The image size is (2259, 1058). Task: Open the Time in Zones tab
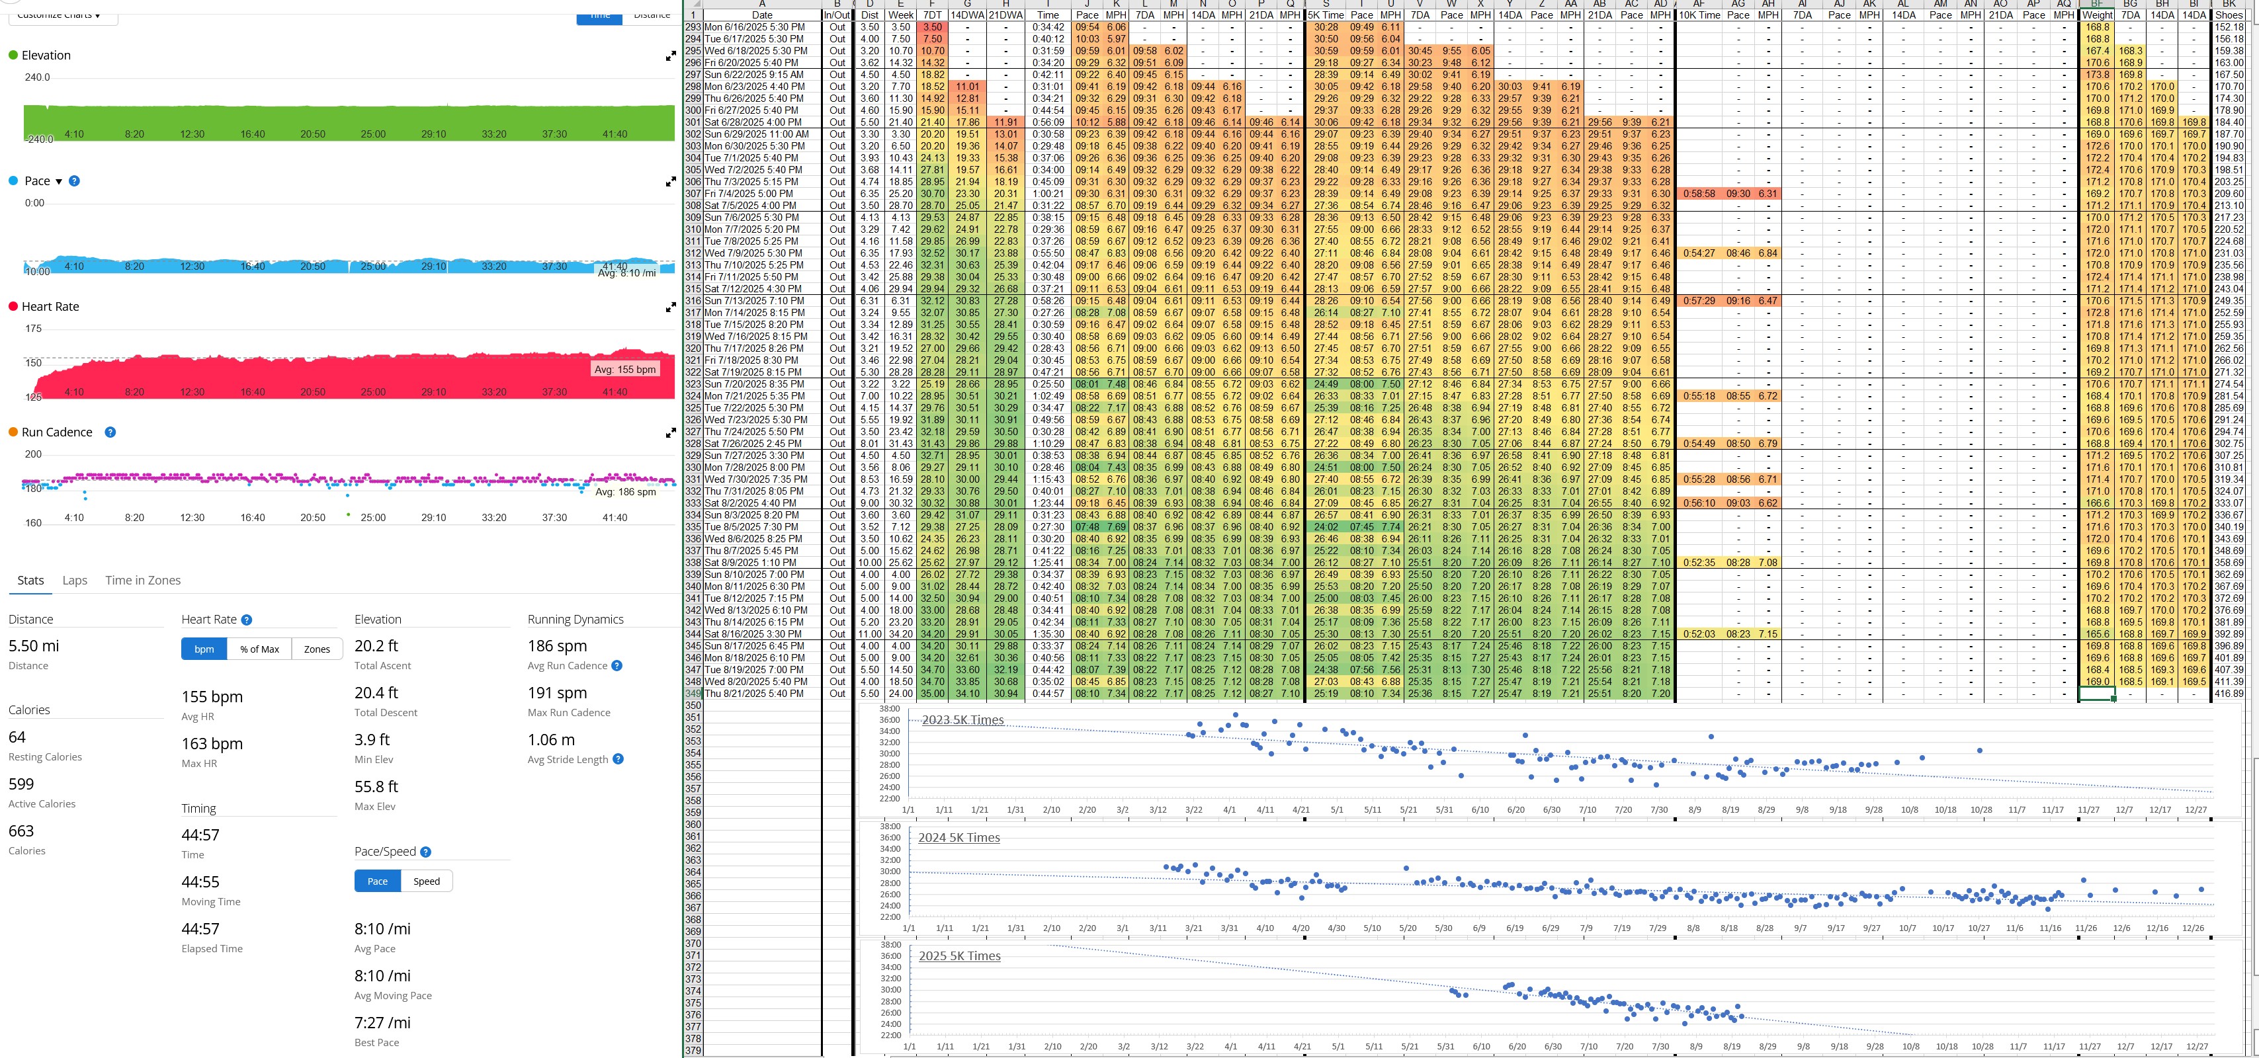[143, 581]
